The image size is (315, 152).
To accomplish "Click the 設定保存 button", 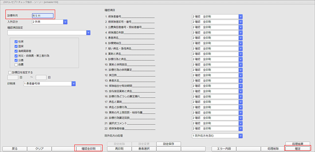I will (x=169, y=144).
